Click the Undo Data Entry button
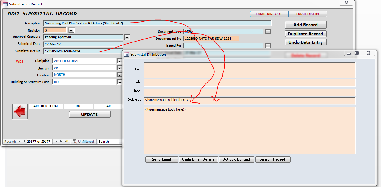Viewport: 381px width, 187px height. pyautogui.click(x=306, y=42)
